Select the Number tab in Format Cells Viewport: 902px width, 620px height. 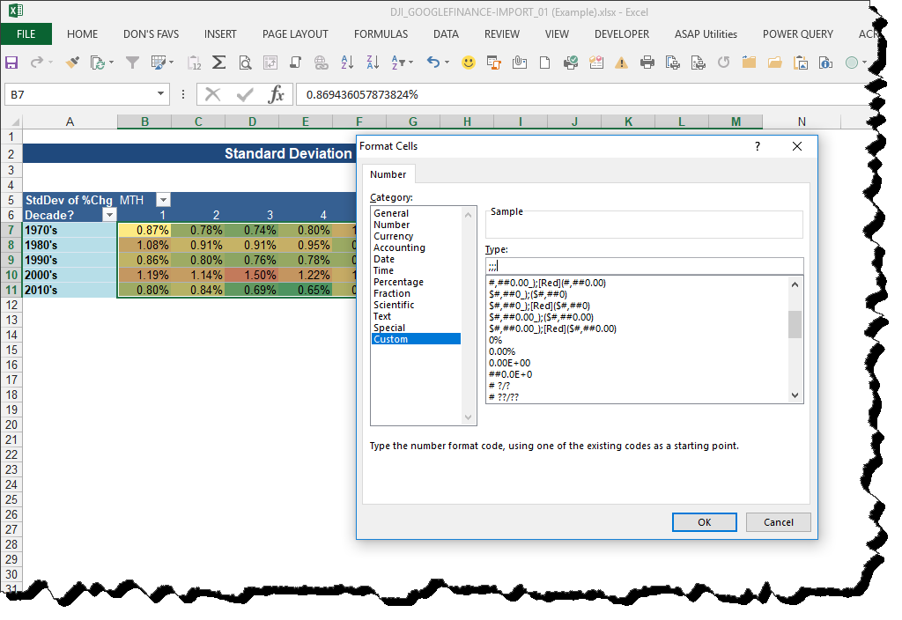click(x=388, y=174)
